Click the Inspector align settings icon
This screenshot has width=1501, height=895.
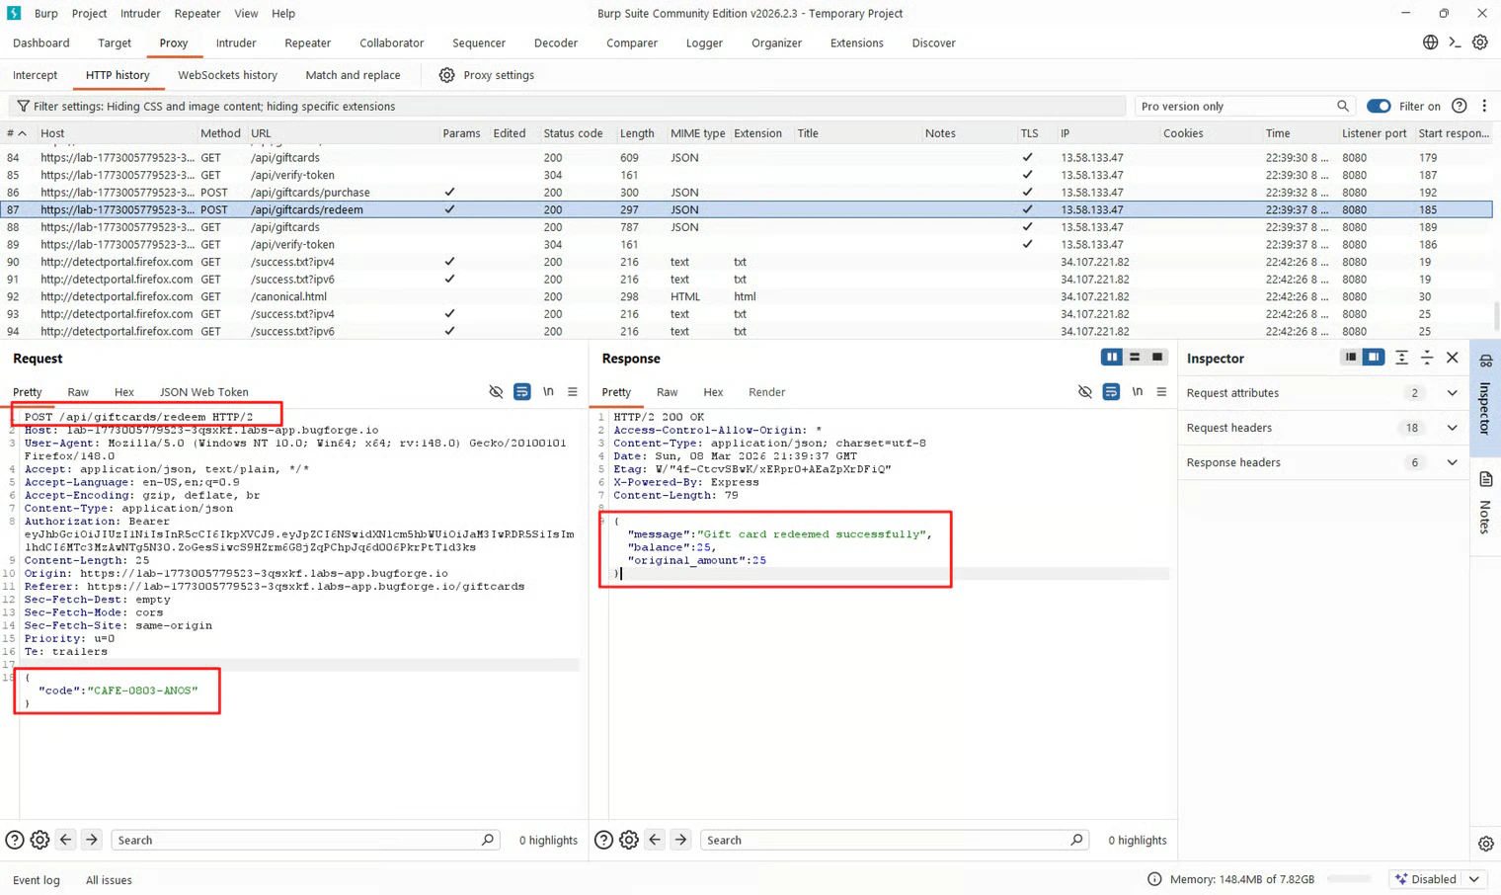(x=1402, y=358)
